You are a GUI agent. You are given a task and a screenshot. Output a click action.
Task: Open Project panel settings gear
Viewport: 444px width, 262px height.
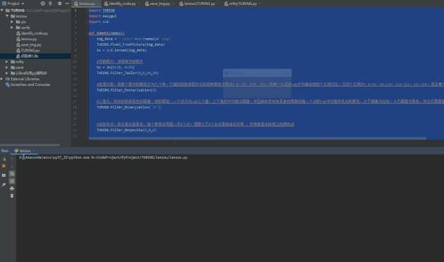[x=60, y=3]
